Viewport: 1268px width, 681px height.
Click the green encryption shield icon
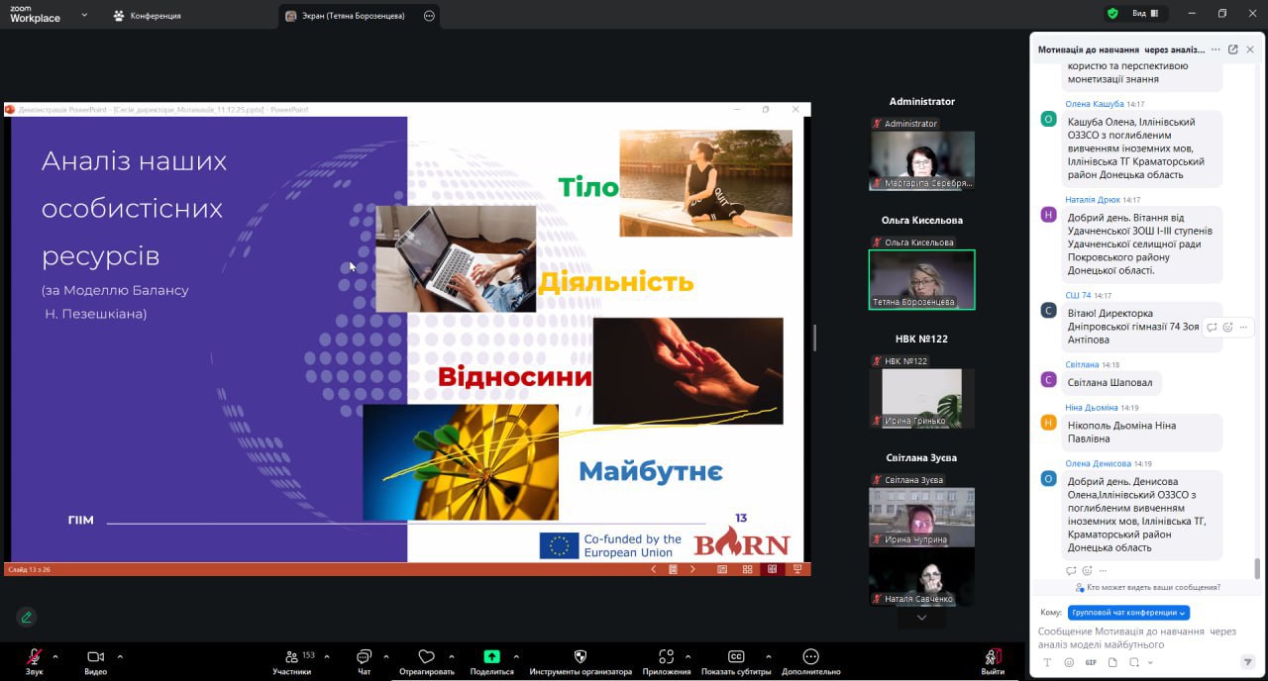(x=1112, y=14)
